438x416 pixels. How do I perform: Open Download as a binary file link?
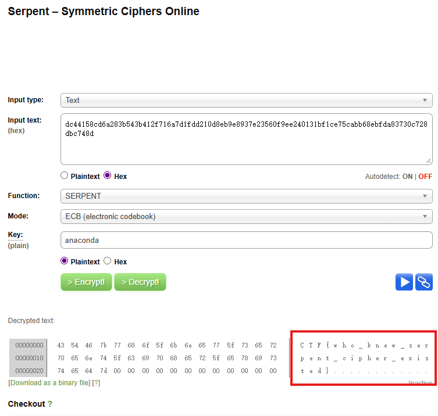49,383
